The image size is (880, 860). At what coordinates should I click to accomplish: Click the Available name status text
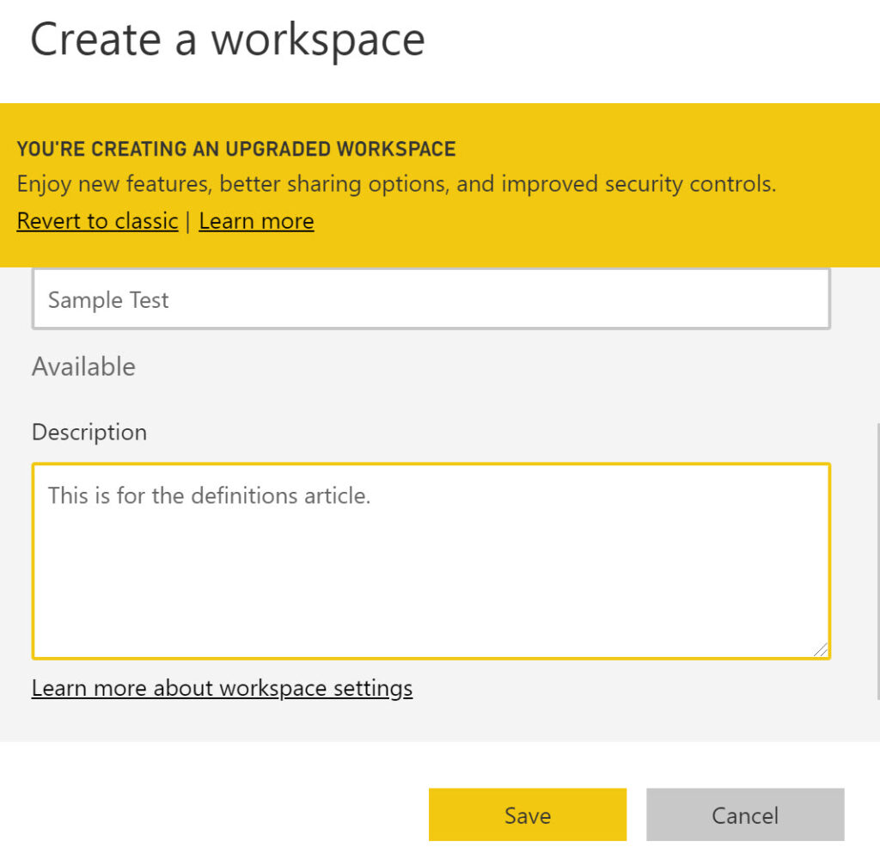(82, 366)
